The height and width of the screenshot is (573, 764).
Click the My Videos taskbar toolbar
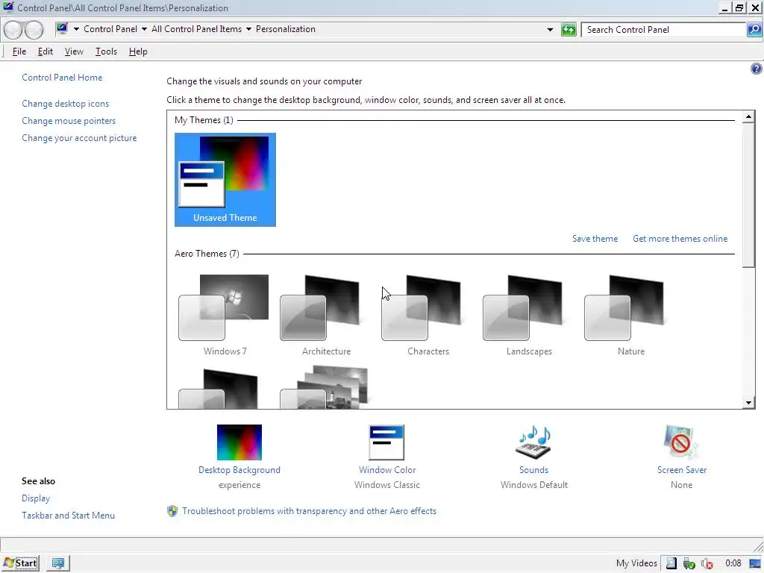tap(636, 564)
